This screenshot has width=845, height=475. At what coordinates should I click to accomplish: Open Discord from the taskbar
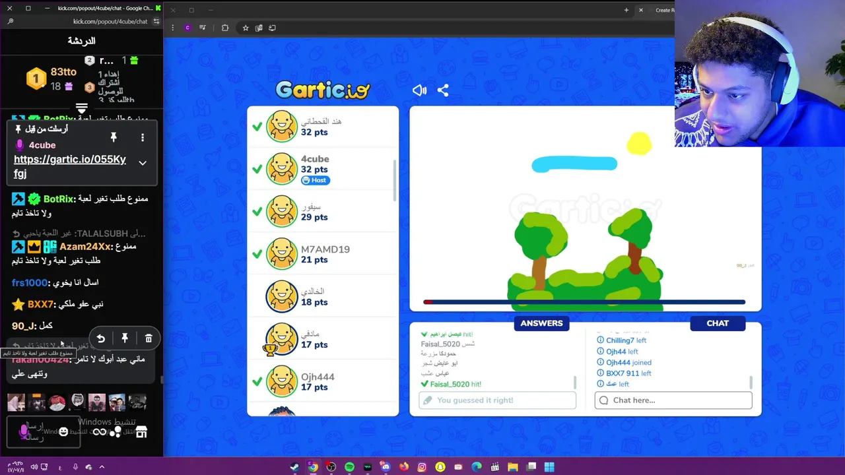point(386,467)
